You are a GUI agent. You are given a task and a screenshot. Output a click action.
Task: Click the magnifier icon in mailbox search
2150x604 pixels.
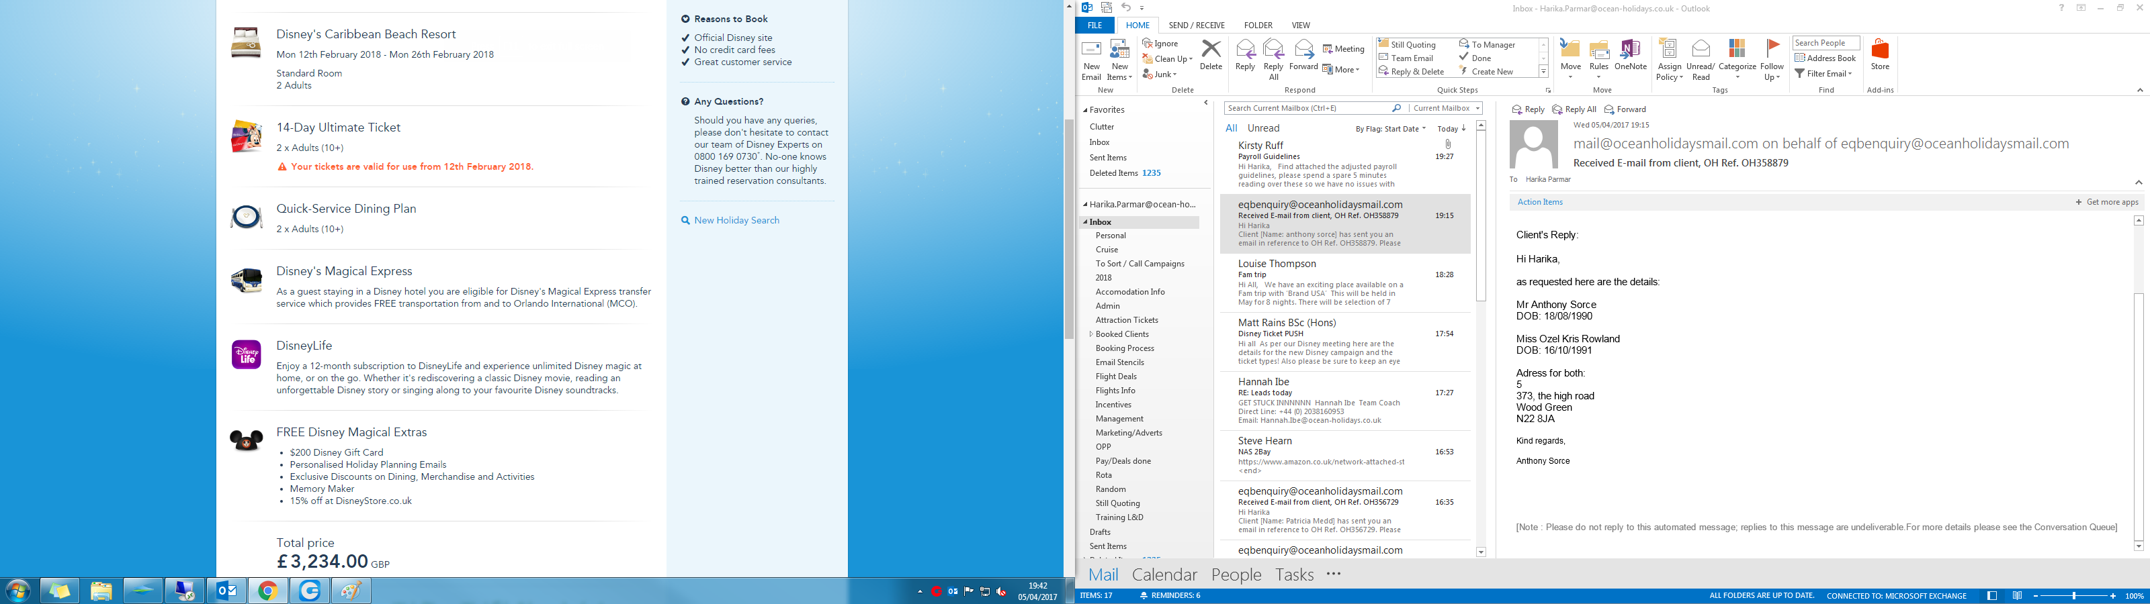coord(1396,109)
